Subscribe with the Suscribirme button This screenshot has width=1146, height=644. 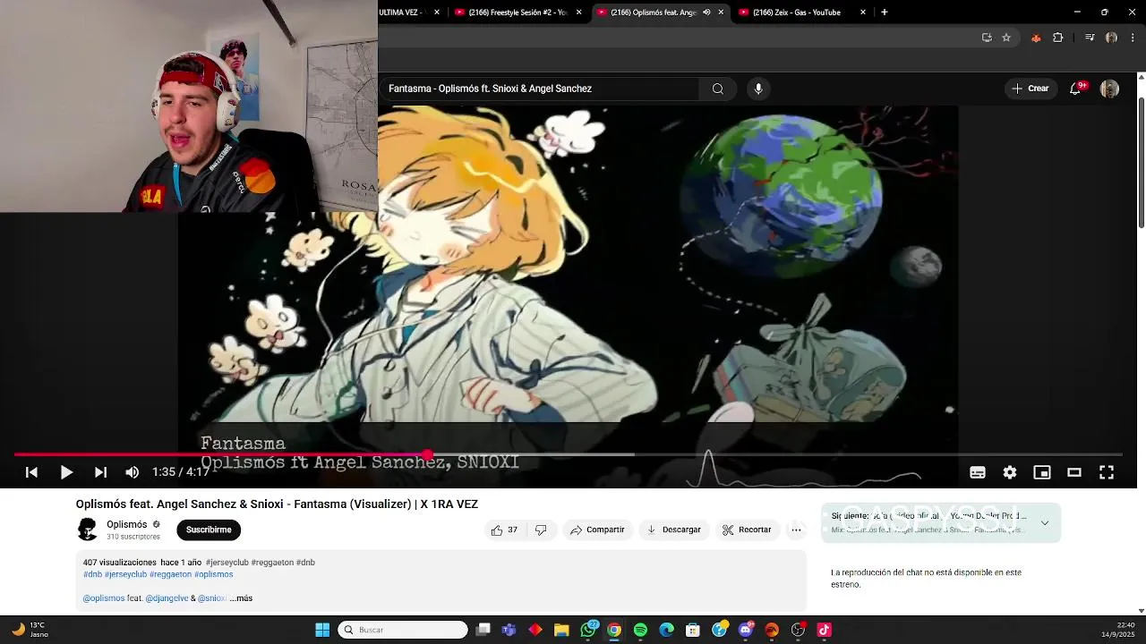pyautogui.click(x=209, y=530)
